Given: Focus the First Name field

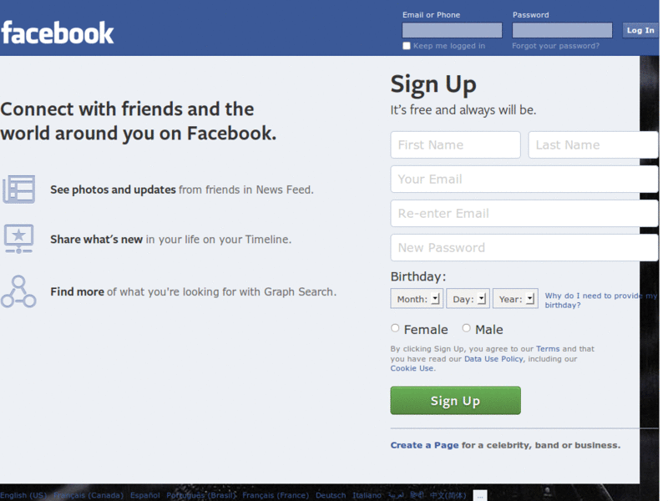Looking at the screenshot, I should point(455,144).
